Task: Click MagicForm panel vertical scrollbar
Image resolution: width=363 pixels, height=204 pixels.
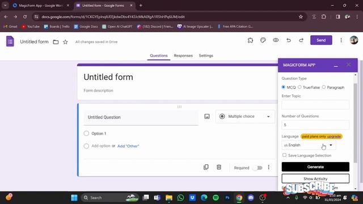Action: [356, 122]
